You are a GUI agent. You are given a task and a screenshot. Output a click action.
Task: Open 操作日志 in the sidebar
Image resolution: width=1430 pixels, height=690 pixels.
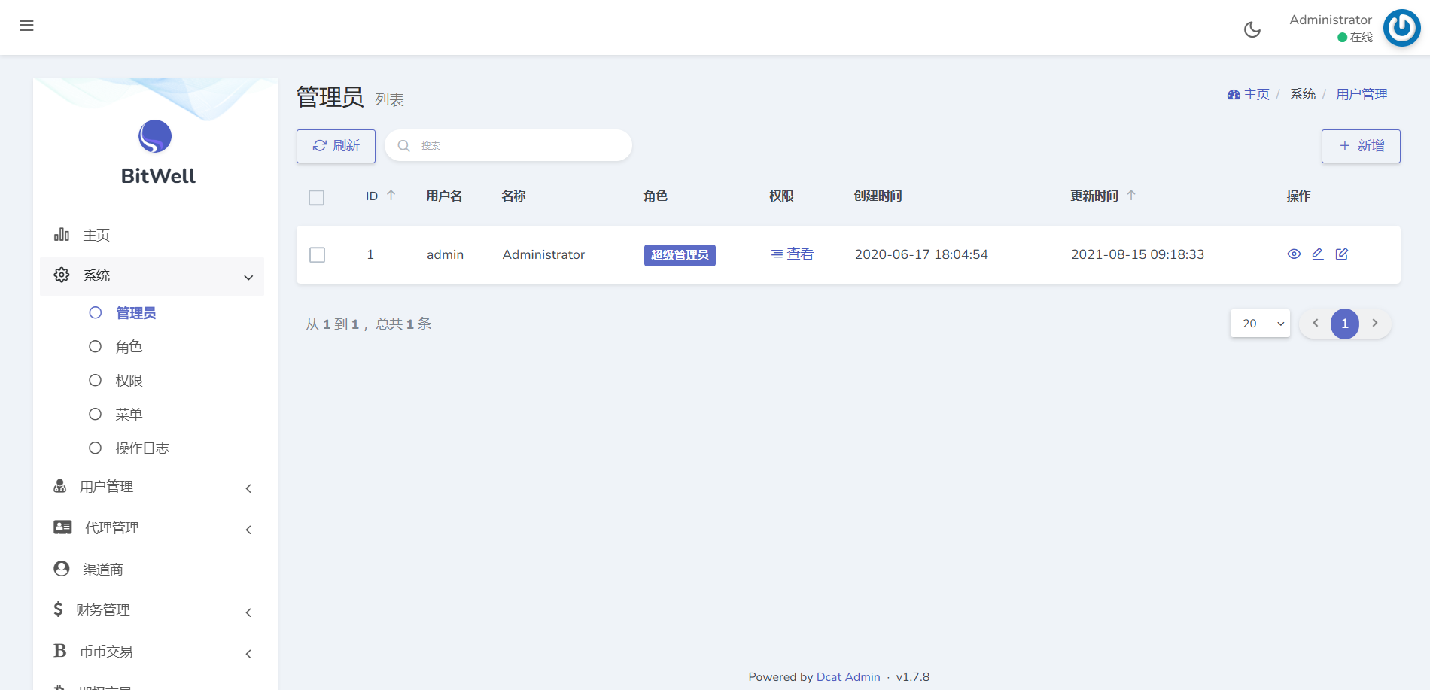coord(141,448)
